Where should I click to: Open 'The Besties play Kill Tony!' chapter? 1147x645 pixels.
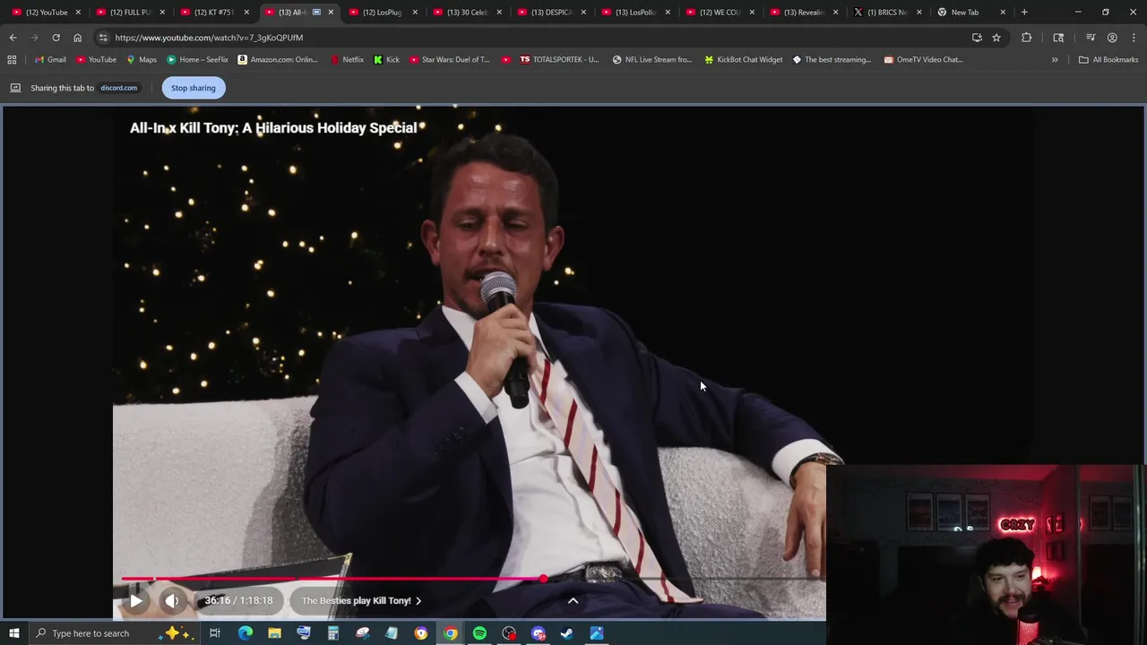[361, 601]
